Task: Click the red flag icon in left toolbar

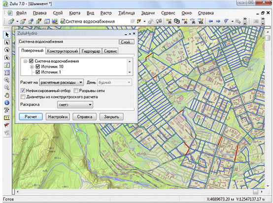Action: pos(7,125)
